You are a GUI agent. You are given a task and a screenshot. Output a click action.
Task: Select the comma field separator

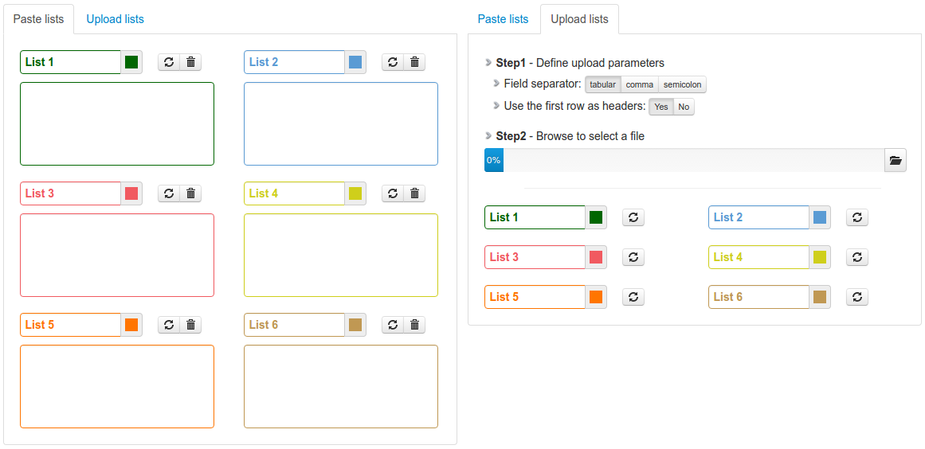point(640,84)
